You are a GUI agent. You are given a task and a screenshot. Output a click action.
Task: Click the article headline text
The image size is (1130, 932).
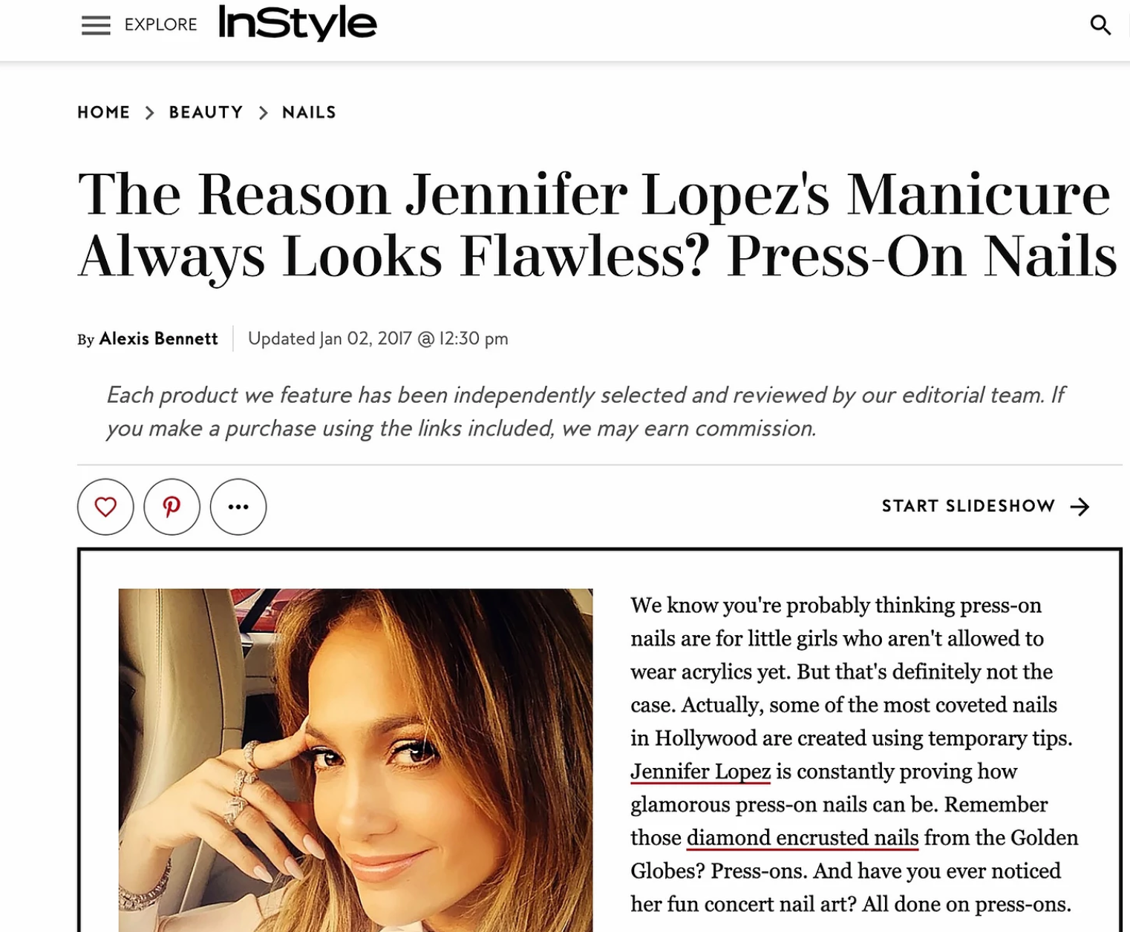pyautogui.click(x=598, y=225)
